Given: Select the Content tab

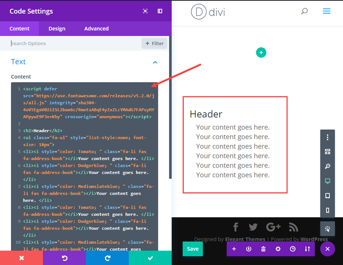Looking at the screenshot, I should 19,28.
